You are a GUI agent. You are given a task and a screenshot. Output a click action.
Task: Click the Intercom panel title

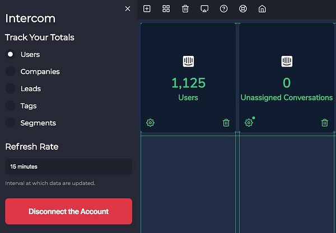[30, 18]
